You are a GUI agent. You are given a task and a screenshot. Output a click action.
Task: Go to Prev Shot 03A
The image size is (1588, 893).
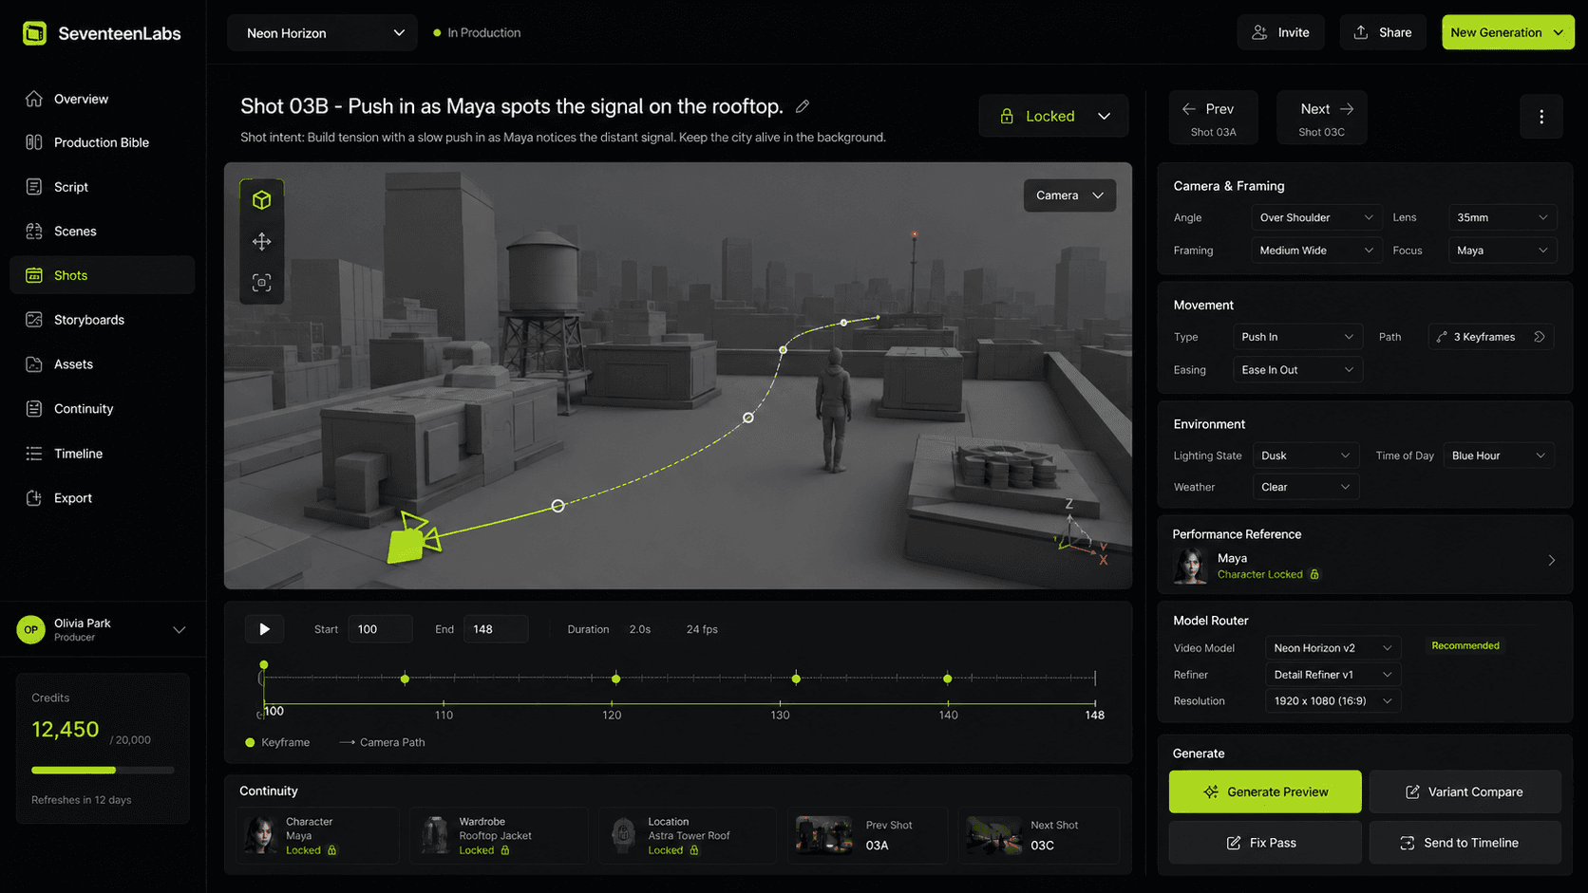pyautogui.click(x=1214, y=118)
